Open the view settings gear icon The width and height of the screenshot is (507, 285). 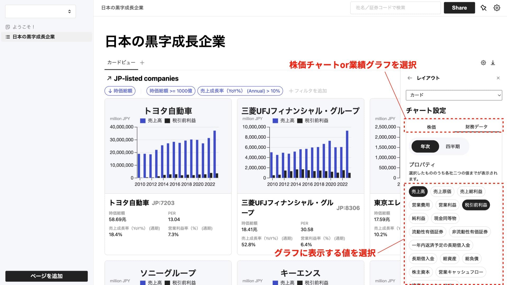(483, 63)
